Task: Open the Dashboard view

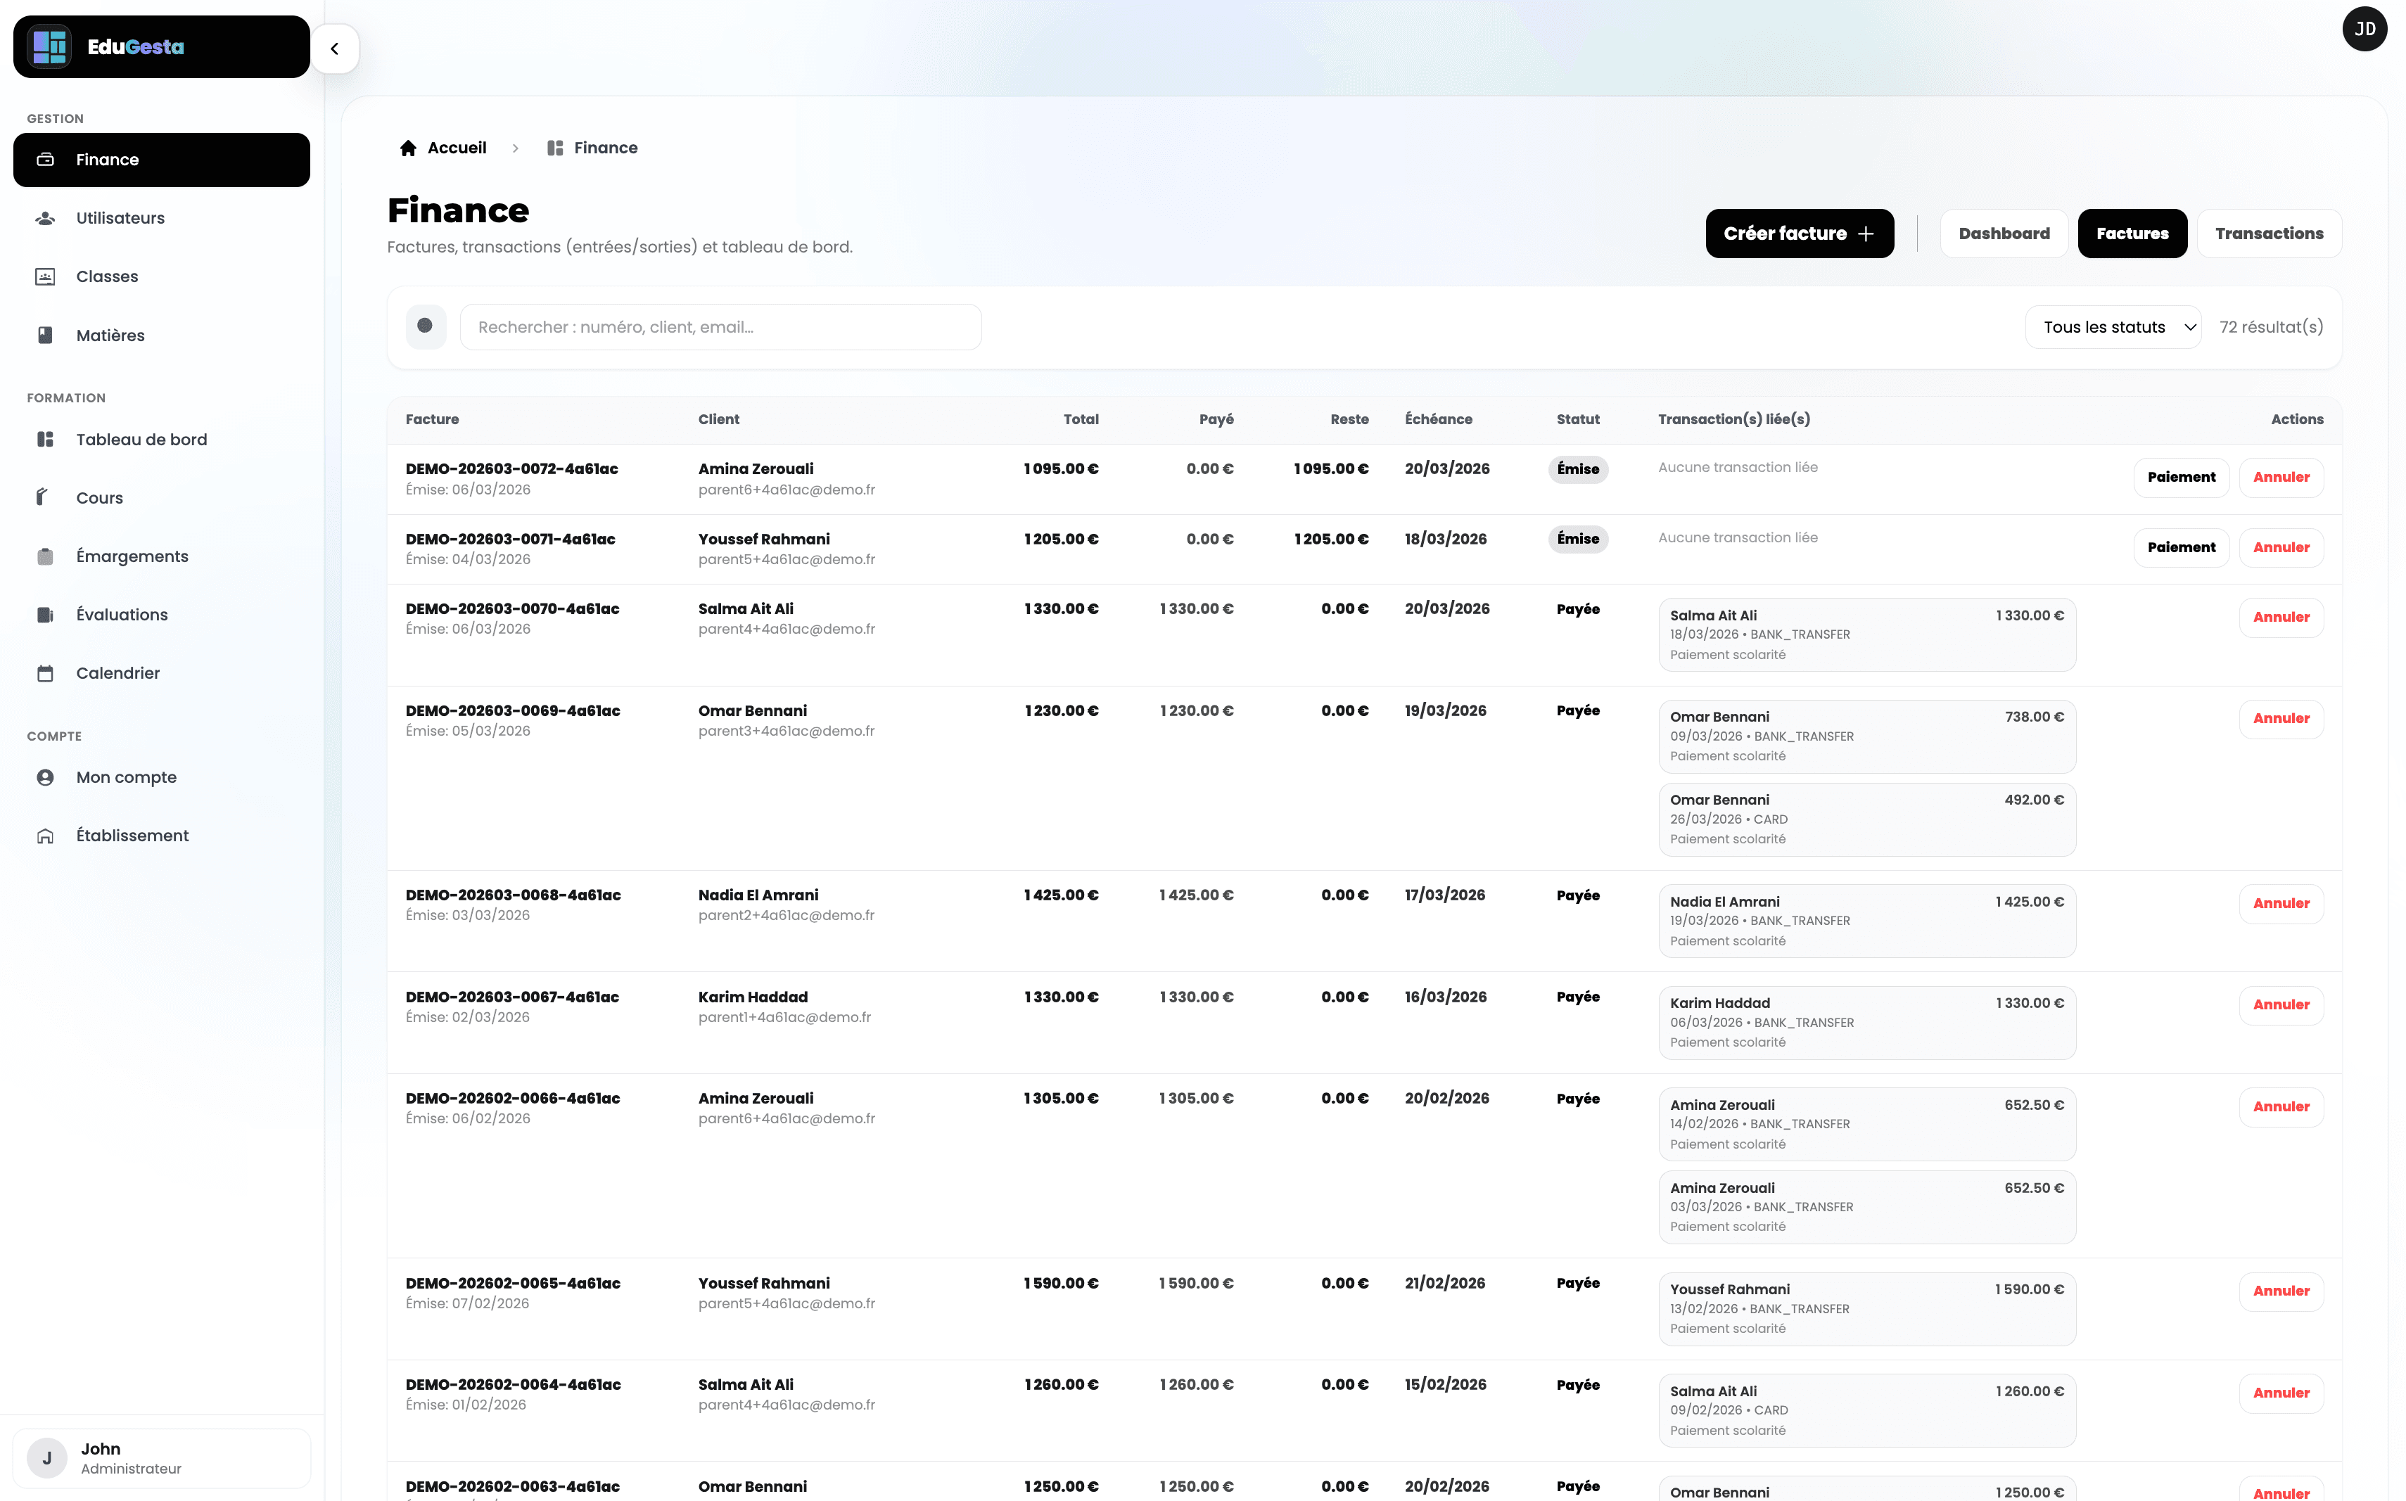Action: (x=2004, y=234)
